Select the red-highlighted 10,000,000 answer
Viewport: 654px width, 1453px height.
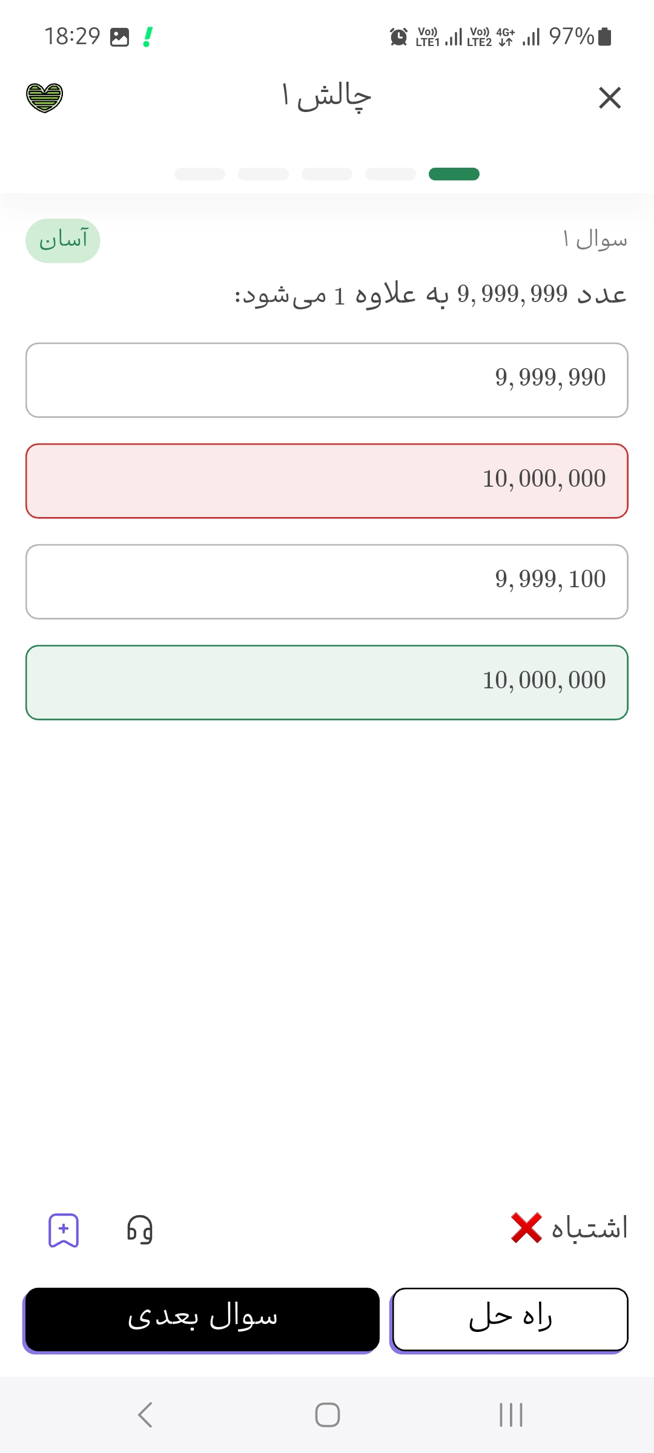point(327,481)
